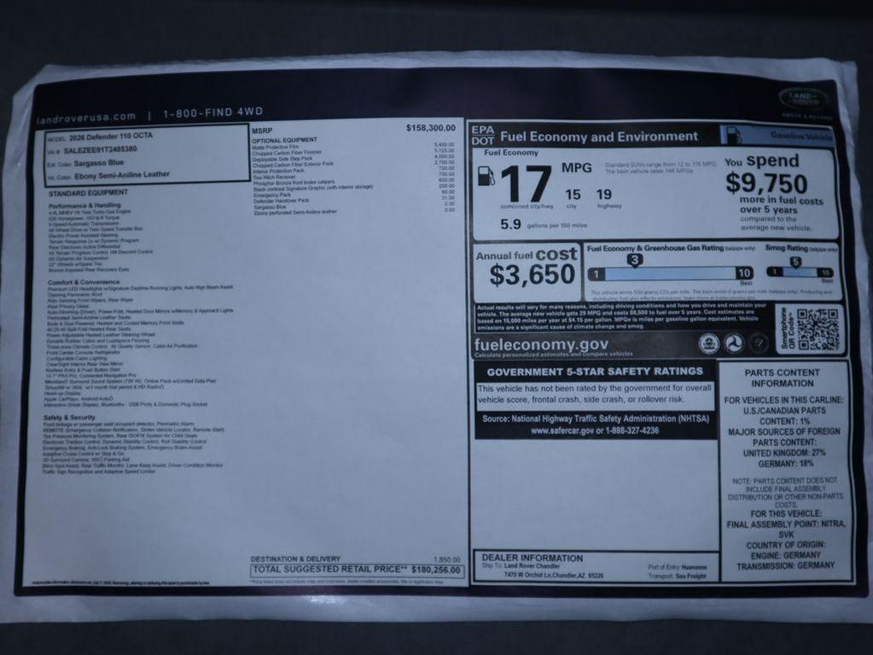Image resolution: width=873 pixels, height=655 pixels.
Task: Click the smartphone QR code
Action: click(818, 328)
